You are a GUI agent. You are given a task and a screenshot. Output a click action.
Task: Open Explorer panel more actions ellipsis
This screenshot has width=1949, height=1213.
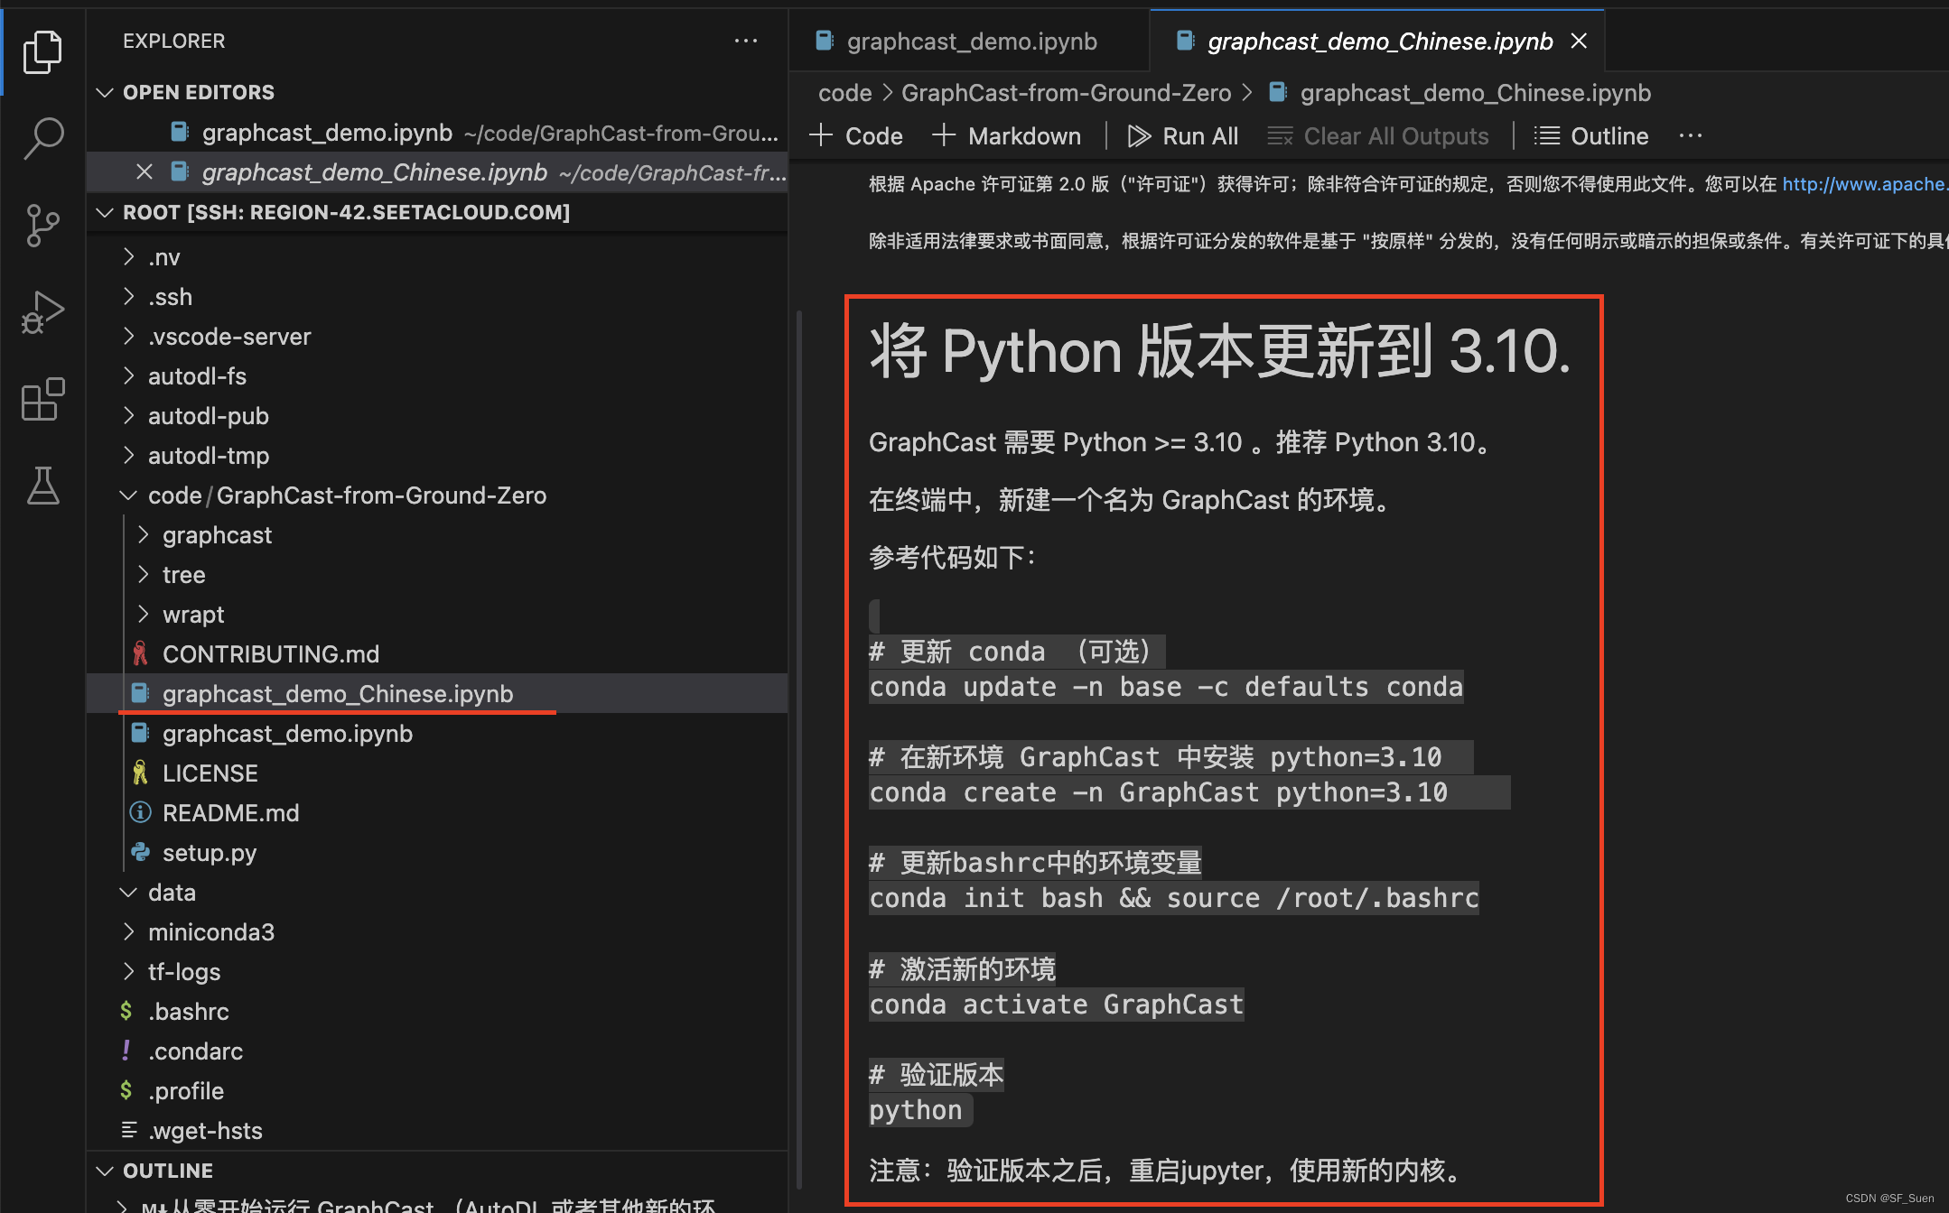click(x=746, y=41)
